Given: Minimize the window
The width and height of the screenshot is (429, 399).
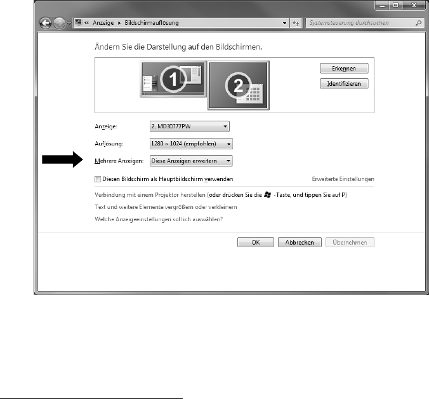Looking at the screenshot, I should point(382,5).
